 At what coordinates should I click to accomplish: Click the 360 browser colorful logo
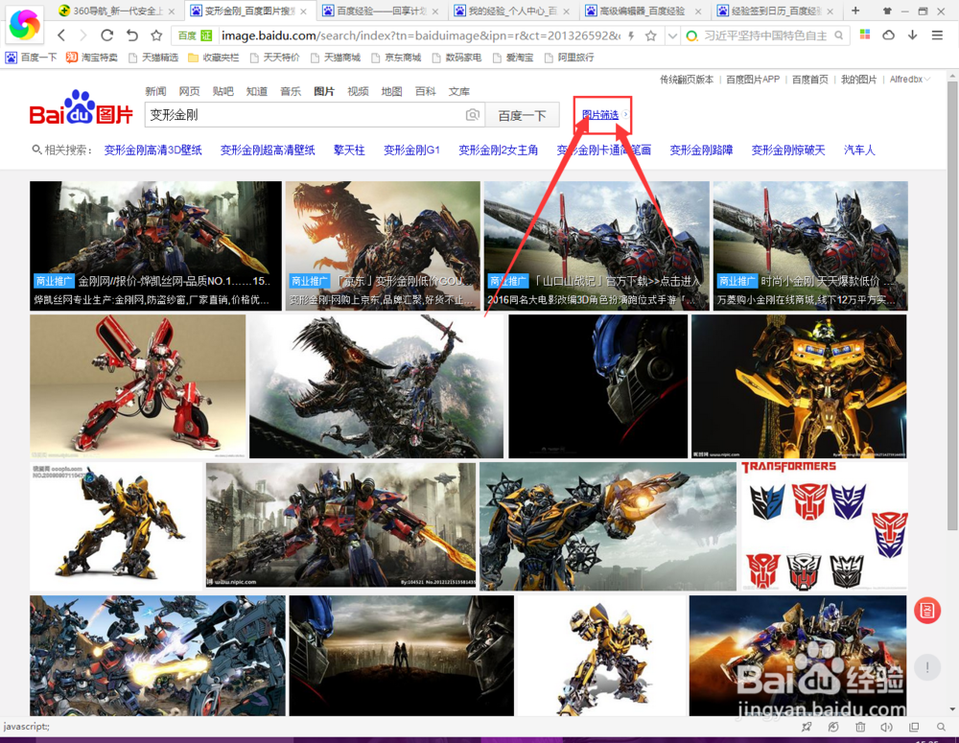[x=25, y=25]
